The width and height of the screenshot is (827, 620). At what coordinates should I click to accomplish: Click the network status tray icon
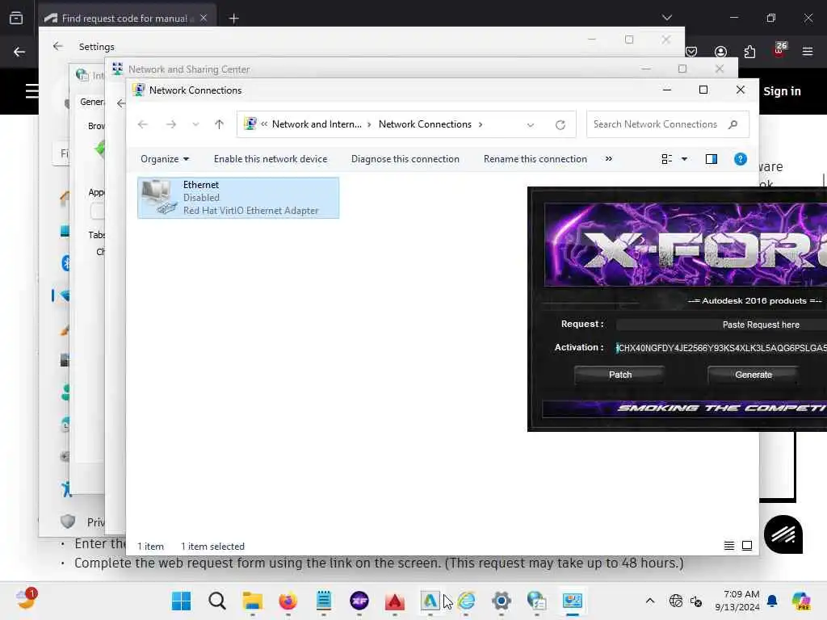click(676, 601)
